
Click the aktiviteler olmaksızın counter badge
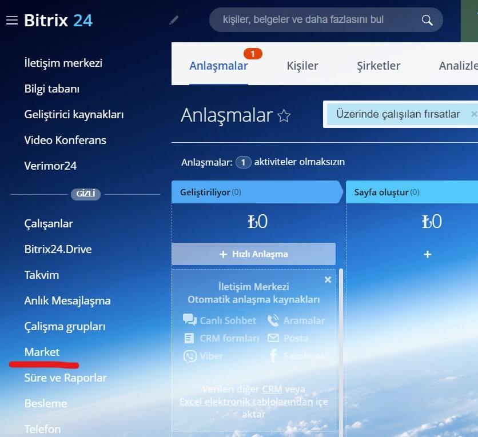tap(243, 162)
